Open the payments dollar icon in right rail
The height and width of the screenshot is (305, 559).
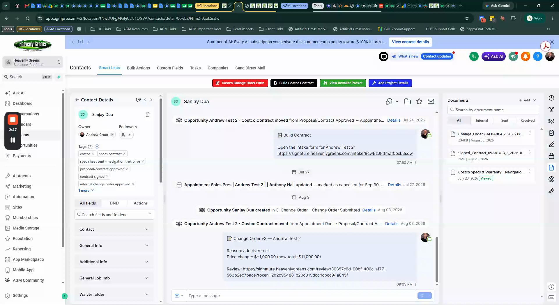(551, 179)
